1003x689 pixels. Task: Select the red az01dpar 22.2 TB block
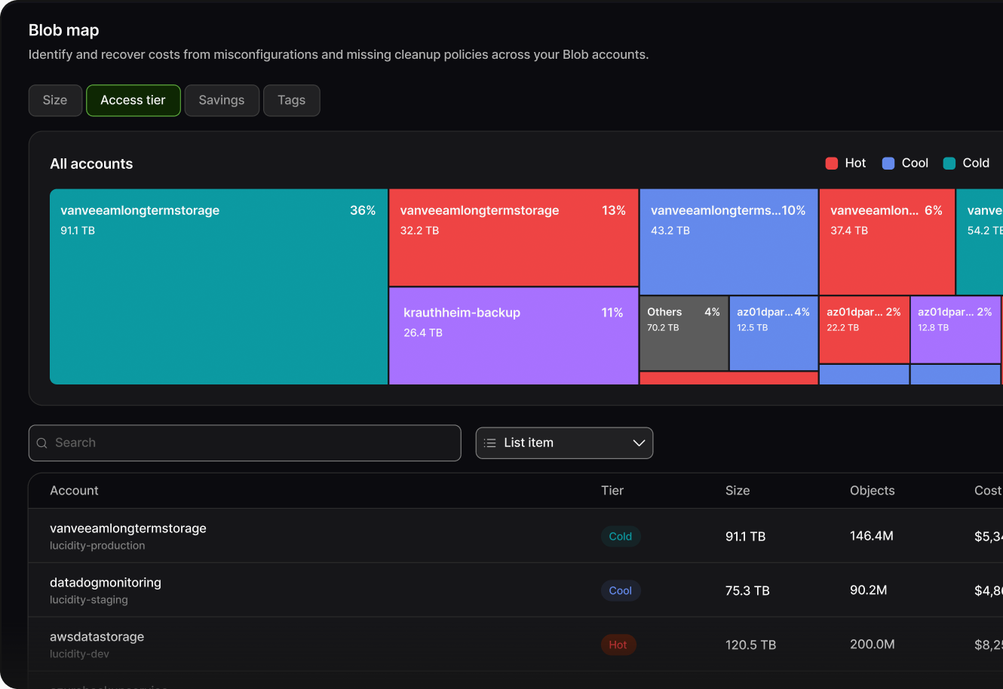pos(864,329)
